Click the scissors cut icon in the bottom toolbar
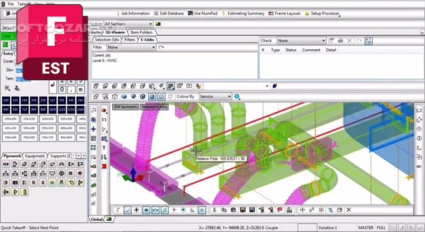425x232 pixels. [214, 210]
